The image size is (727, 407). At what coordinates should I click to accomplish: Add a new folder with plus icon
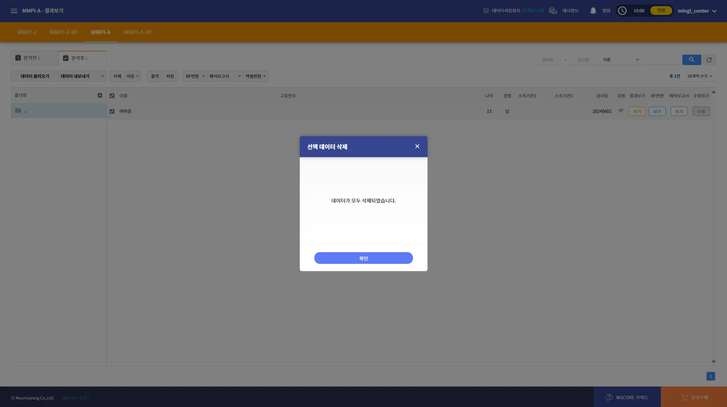[x=100, y=95]
